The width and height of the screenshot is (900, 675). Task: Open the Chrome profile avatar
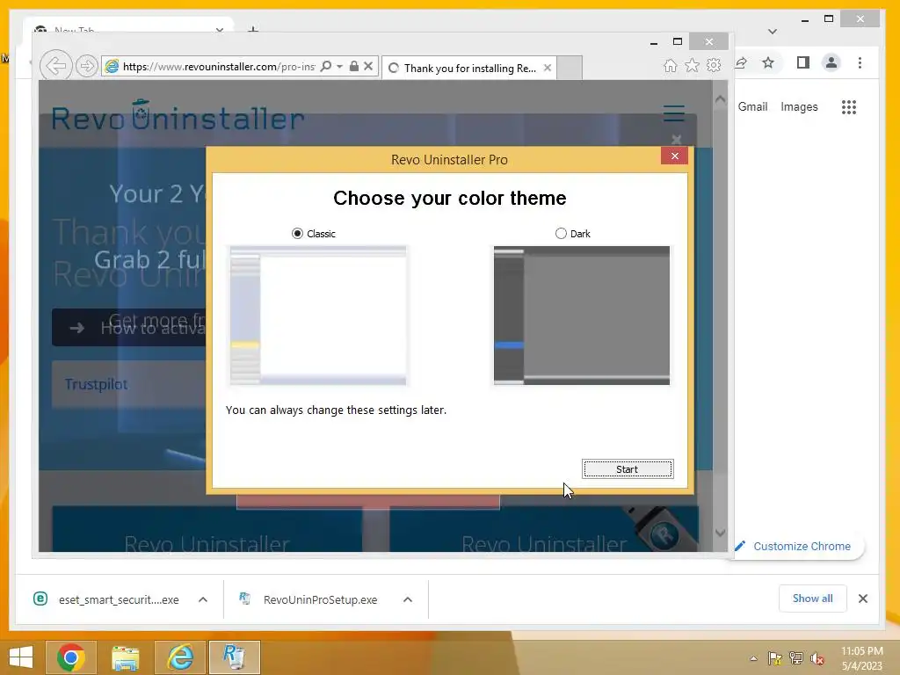click(831, 62)
